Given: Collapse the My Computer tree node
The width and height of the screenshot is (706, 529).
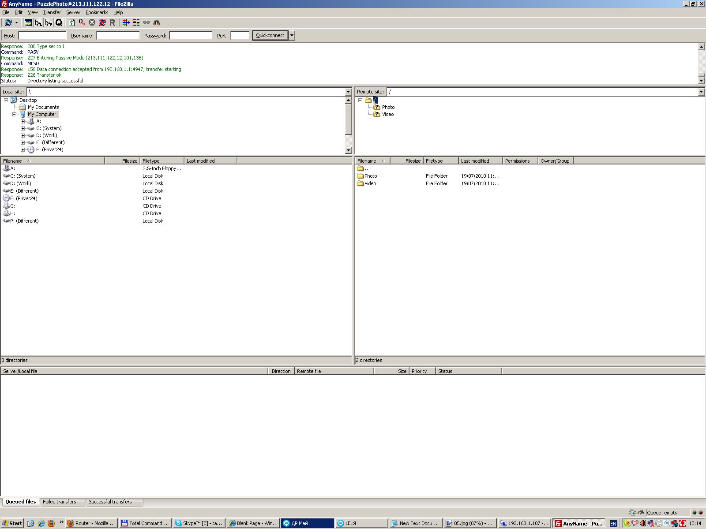Looking at the screenshot, I should pyautogui.click(x=14, y=114).
